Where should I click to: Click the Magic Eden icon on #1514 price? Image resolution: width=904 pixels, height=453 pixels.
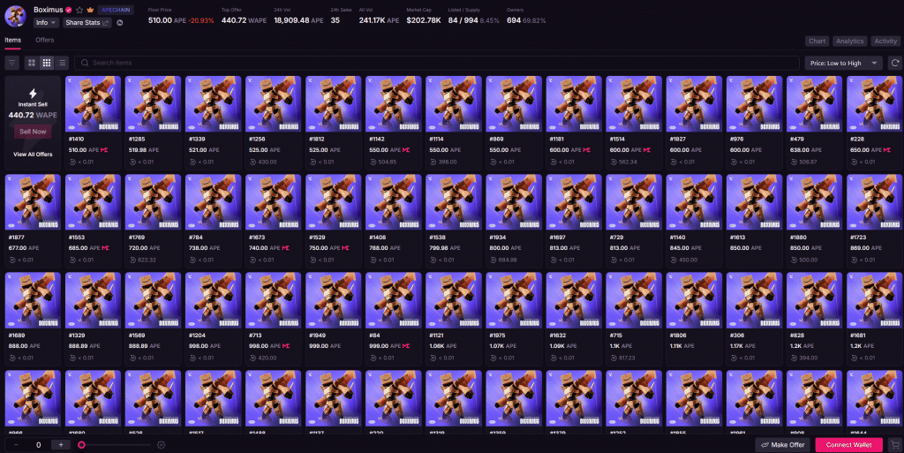646,150
